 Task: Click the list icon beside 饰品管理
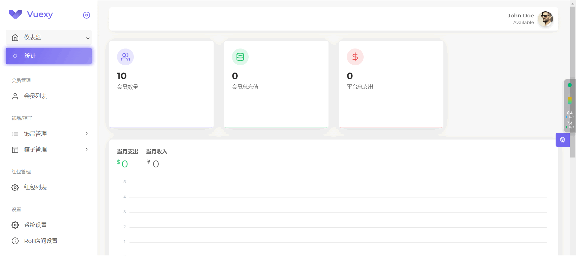click(15, 134)
